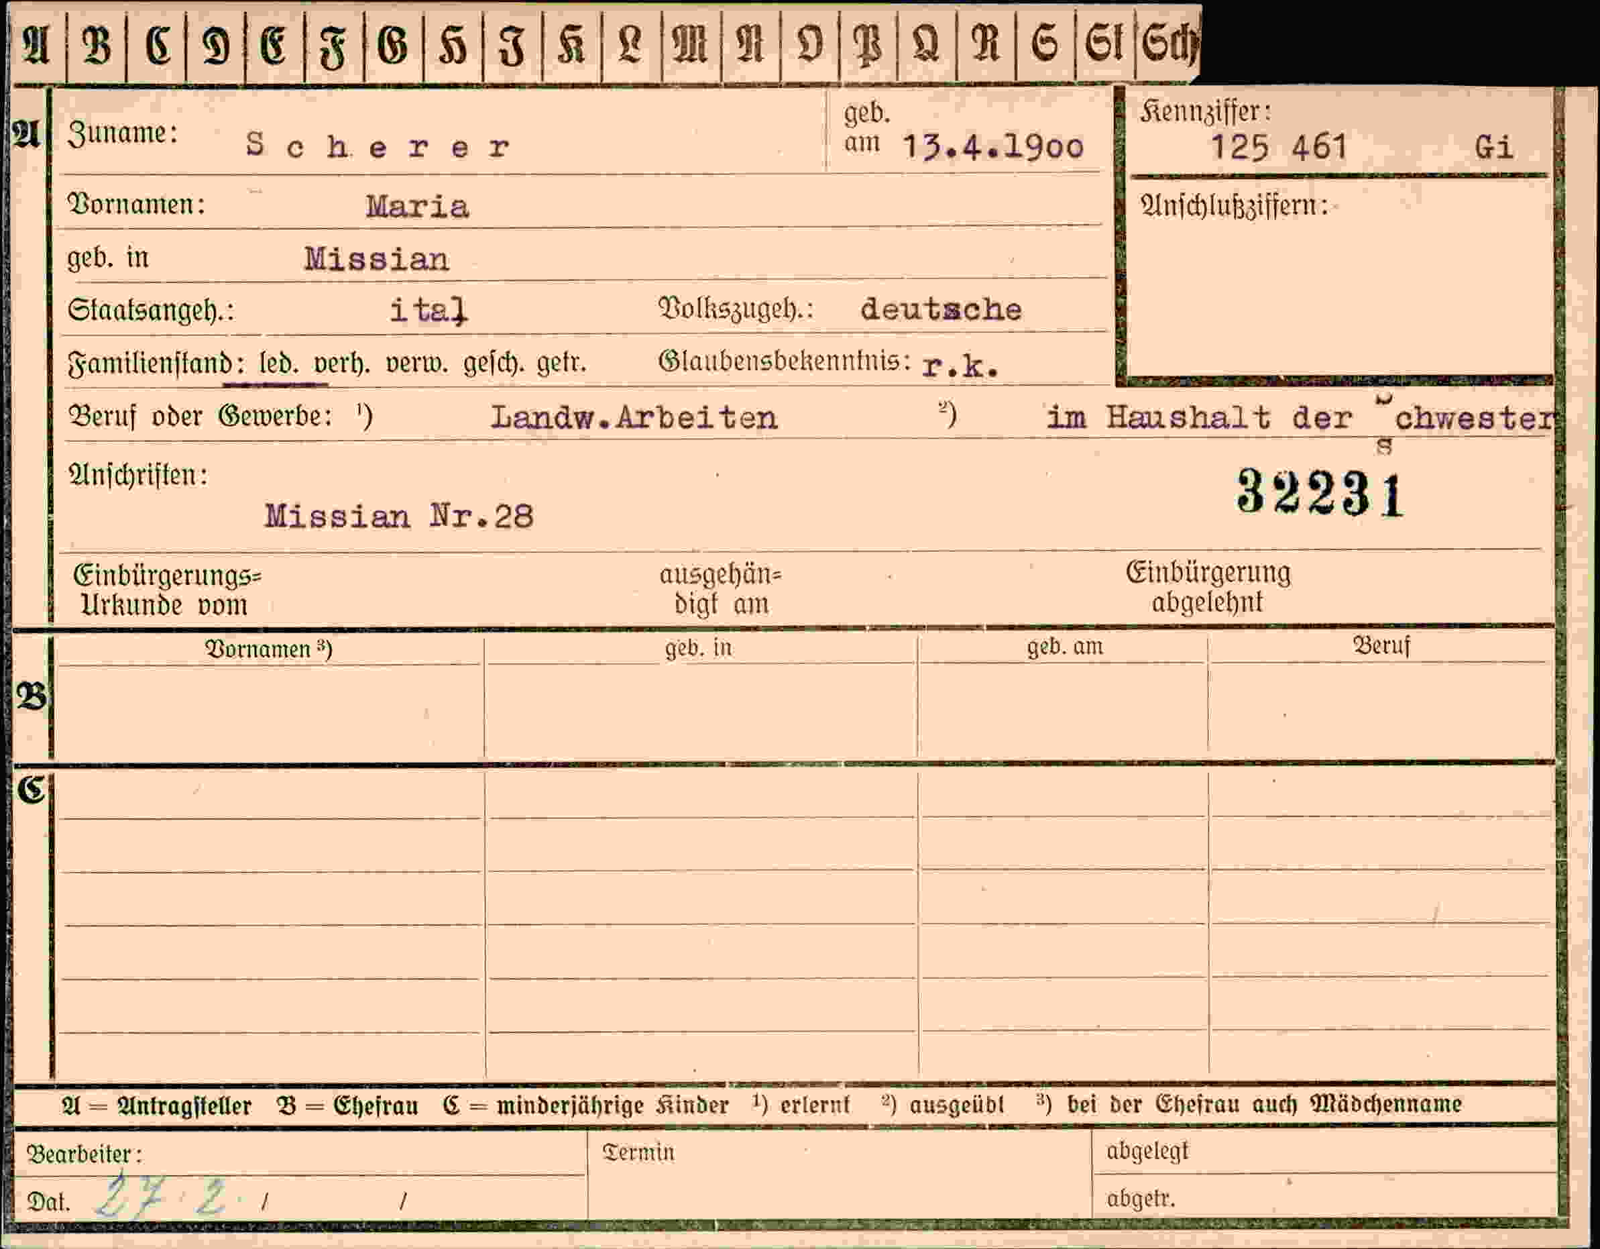Click the geb. am column header

[1064, 647]
